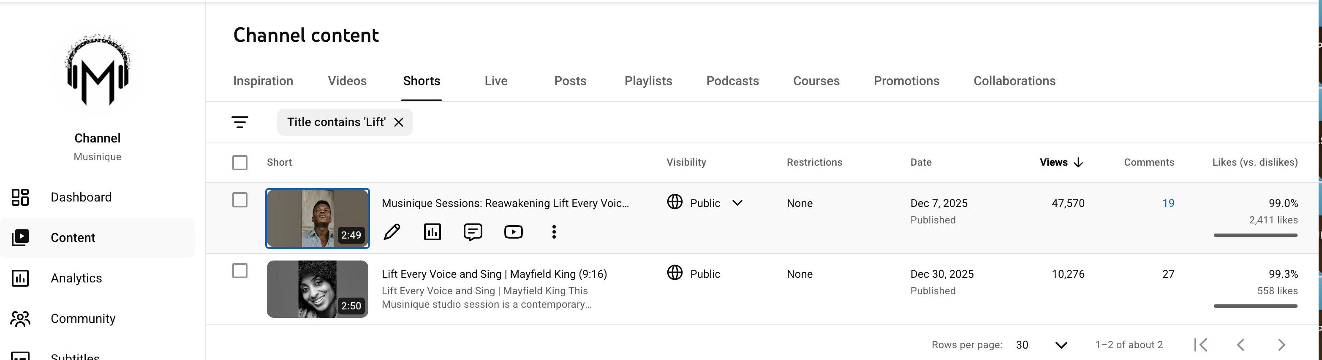The height and width of the screenshot is (360, 1322).
Task: Expand visibility dropdown for Musinique Sessions
Action: tap(737, 203)
